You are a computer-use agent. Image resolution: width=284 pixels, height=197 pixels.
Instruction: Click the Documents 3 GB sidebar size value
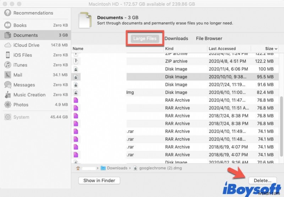tap(63, 35)
